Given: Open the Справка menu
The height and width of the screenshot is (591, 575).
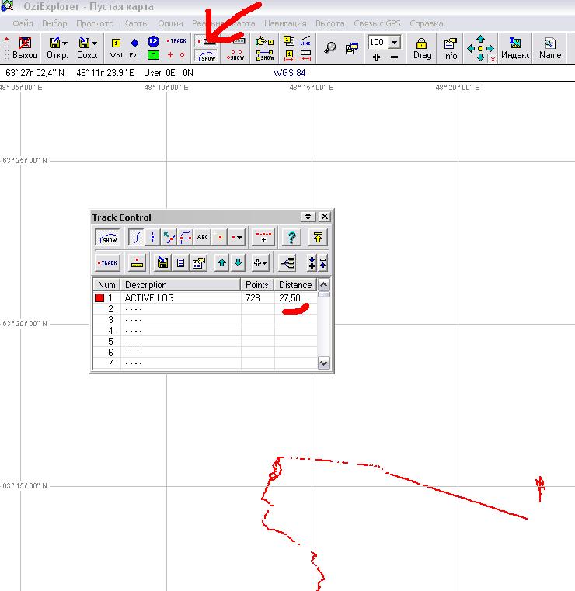Looking at the screenshot, I should 426,23.
